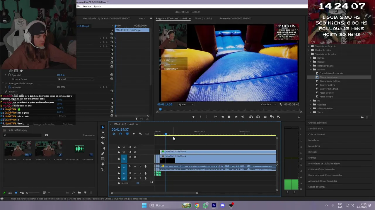Export frame with the camera icon
375x210 pixels.
[x=265, y=117]
